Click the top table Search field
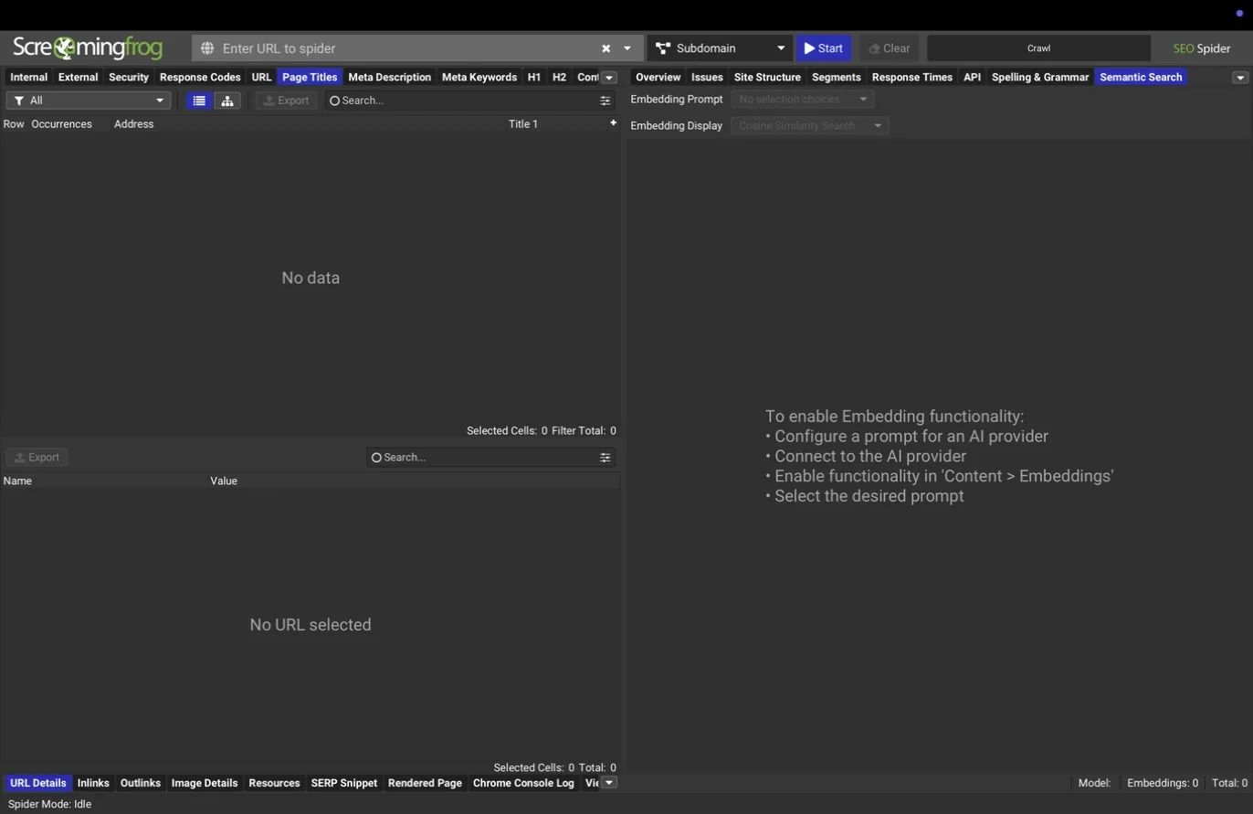Image resolution: width=1253 pixels, height=814 pixels. coord(461,100)
